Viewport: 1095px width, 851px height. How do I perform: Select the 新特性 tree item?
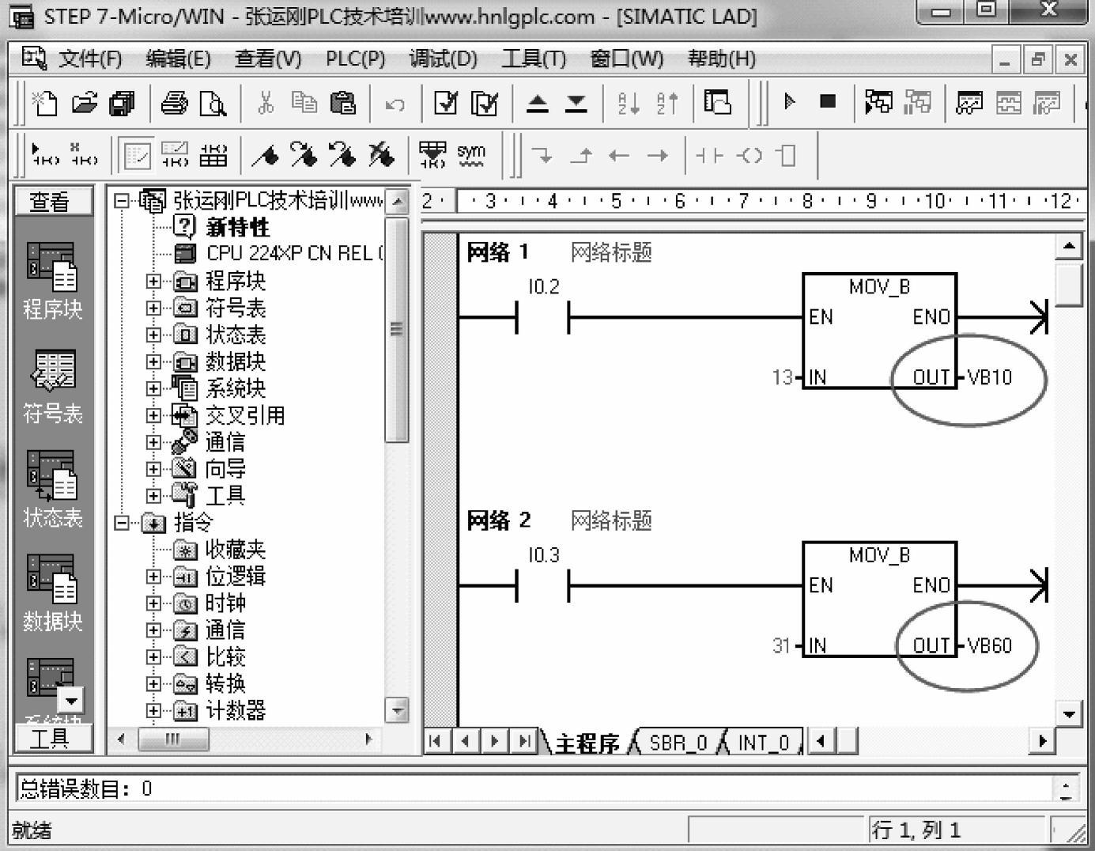[x=237, y=228]
